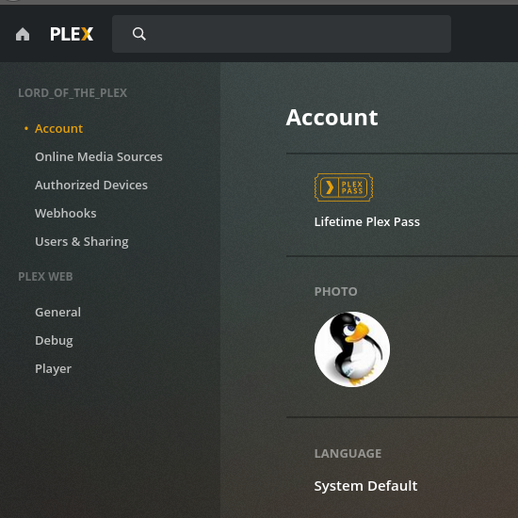Open Online Media Sources settings
Viewport: 518px width, 518px height.
point(99,157)
